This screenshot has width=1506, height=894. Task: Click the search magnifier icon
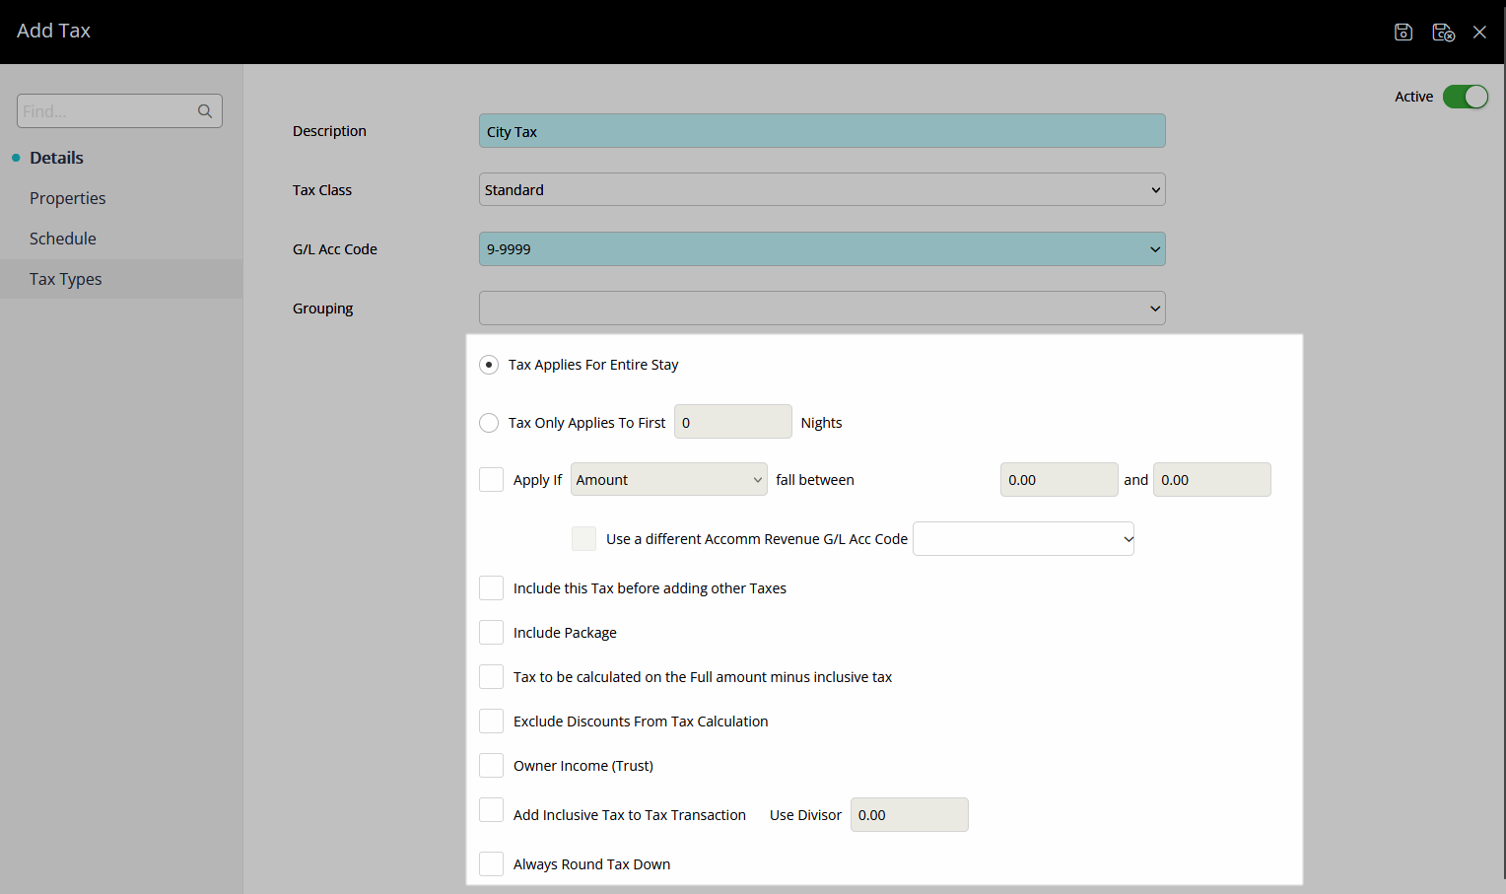pos(205,111)
